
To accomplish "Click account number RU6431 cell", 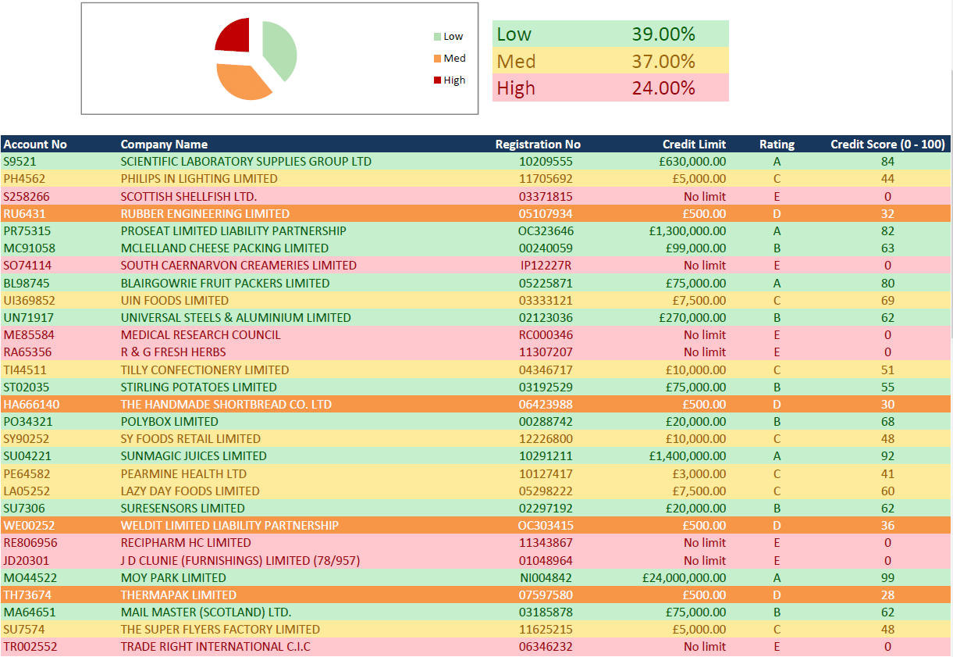I will tap(26, 214).
